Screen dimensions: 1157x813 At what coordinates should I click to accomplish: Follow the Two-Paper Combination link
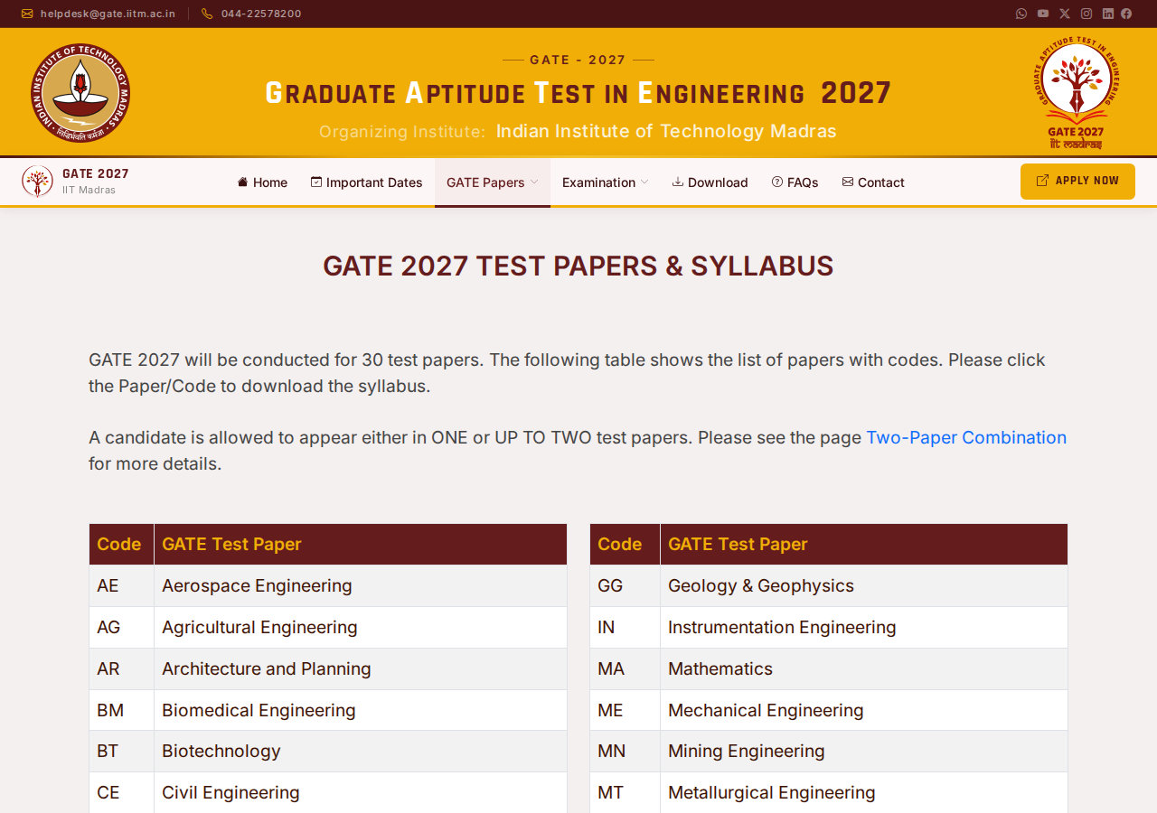[x=966, y=438]
